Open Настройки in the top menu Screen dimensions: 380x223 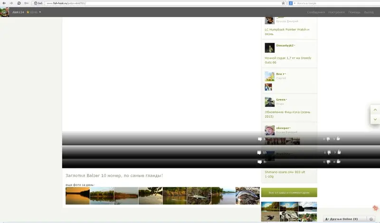coord(336,12)
